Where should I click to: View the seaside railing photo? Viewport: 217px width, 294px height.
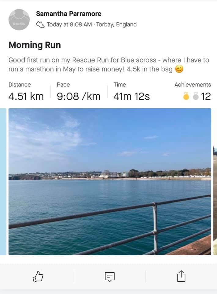(110, 182)
